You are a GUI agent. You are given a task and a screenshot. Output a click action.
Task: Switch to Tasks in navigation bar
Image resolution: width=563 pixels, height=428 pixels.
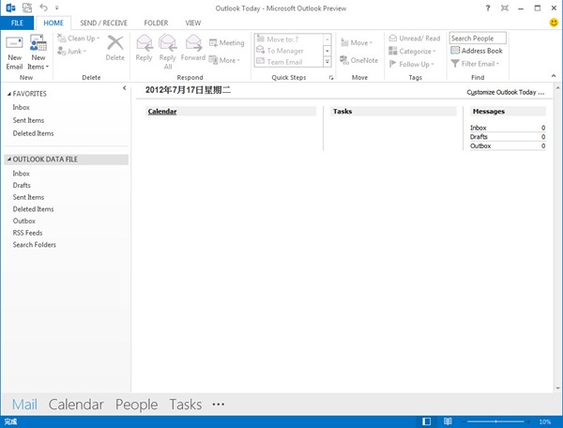point(185,405)
